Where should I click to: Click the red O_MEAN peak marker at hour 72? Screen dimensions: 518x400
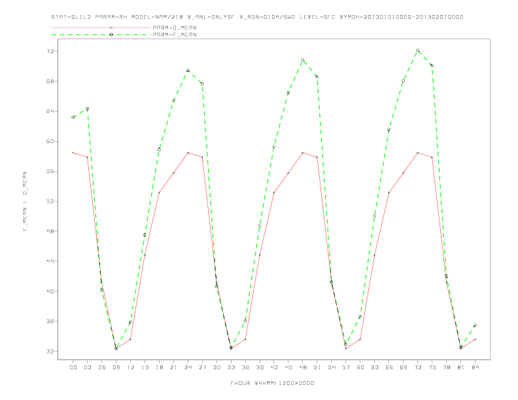[417, 153]
